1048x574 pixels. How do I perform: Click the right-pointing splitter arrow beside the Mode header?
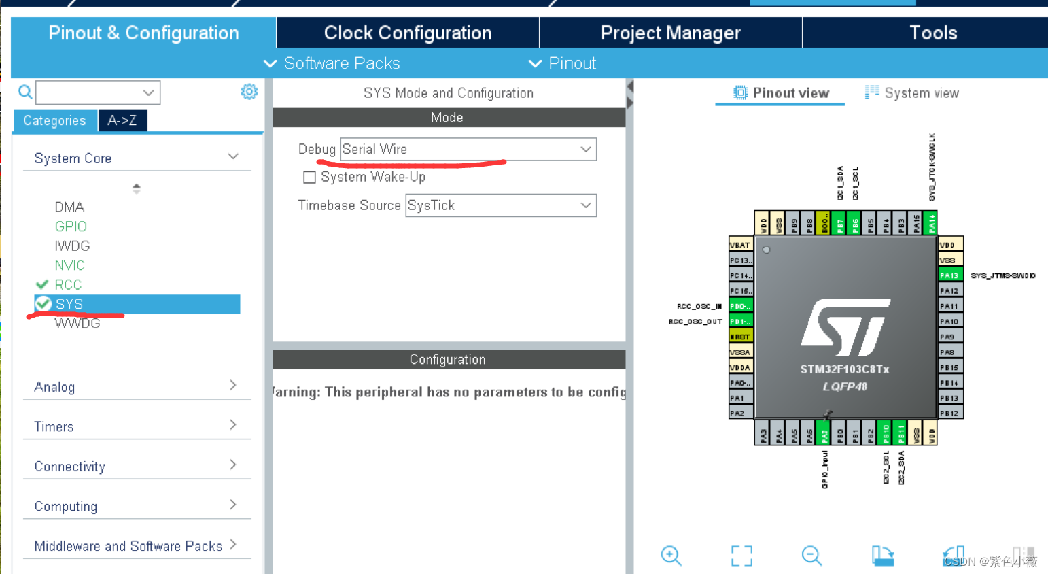click(x=630, y=103)
